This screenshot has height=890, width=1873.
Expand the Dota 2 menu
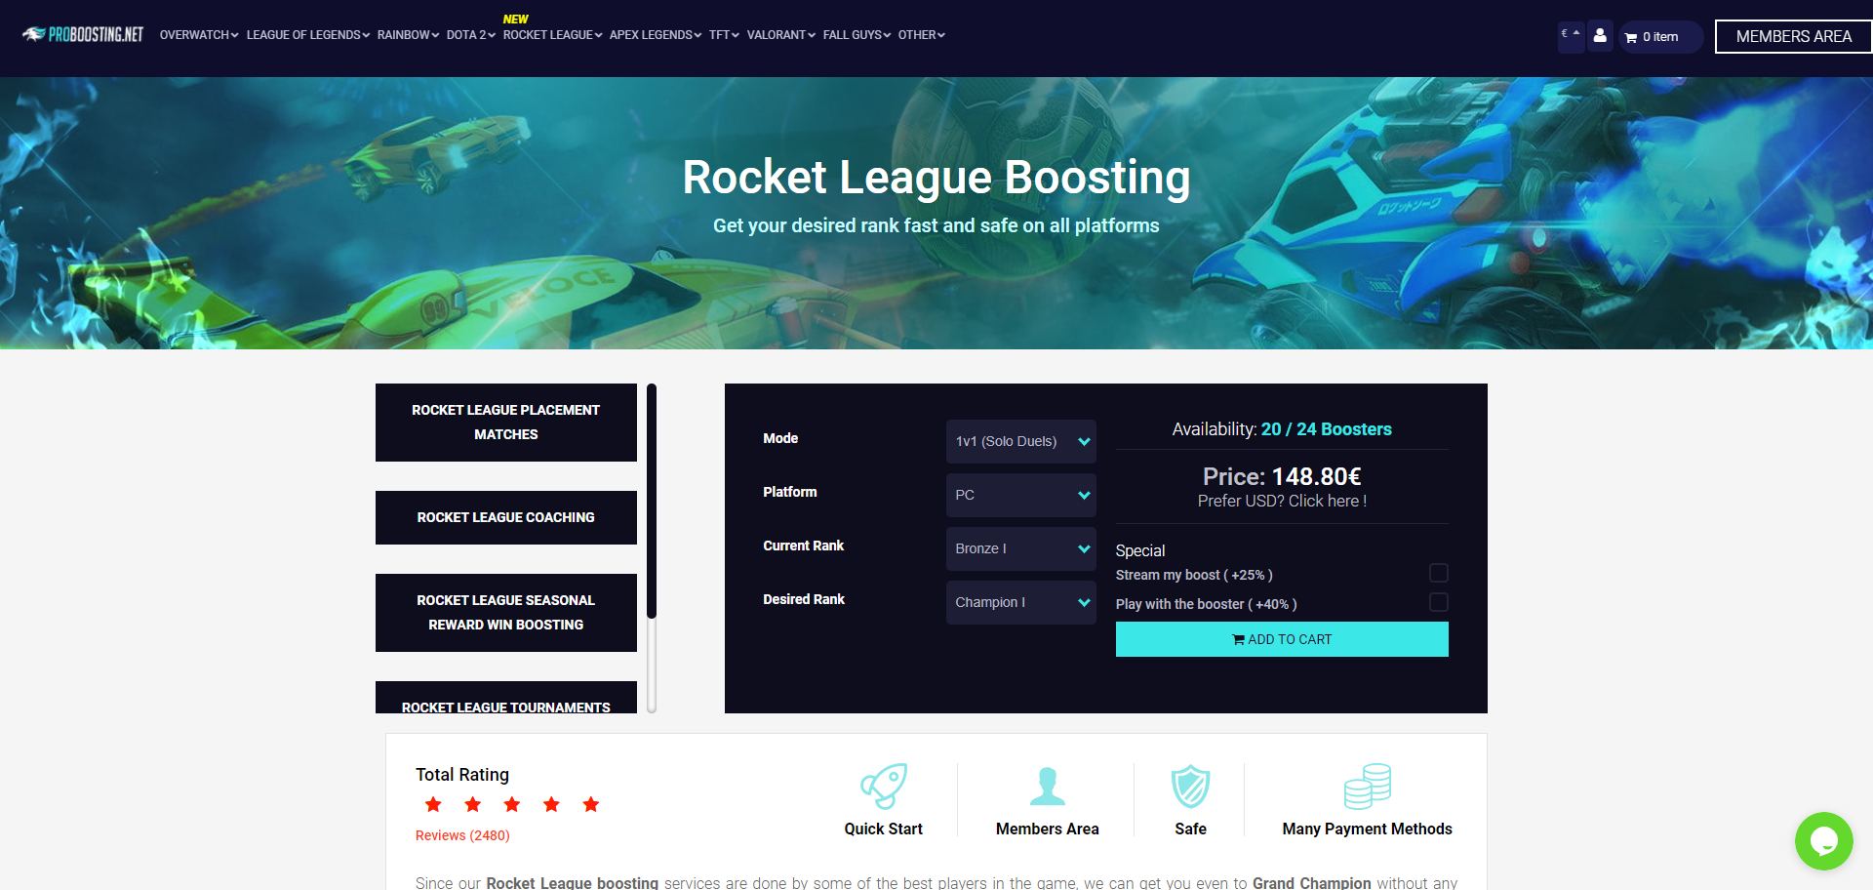coord(471,35)
